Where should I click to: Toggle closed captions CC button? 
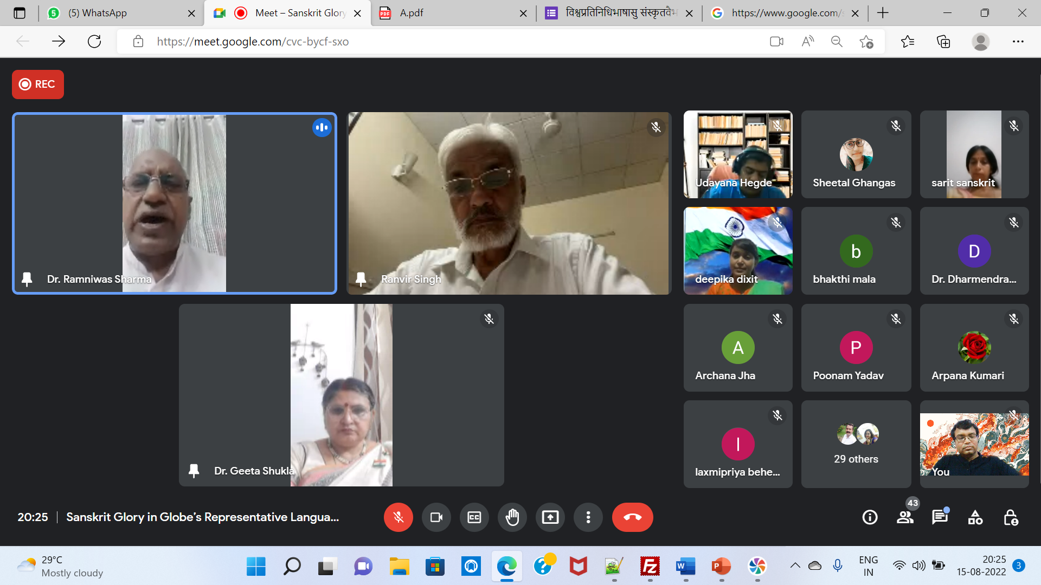[x=474, y=517]
